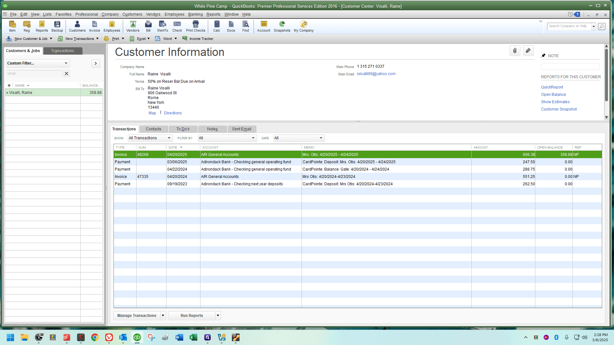
Task: Click the Bill toolbar icon
Action: [x=148, y=26]
